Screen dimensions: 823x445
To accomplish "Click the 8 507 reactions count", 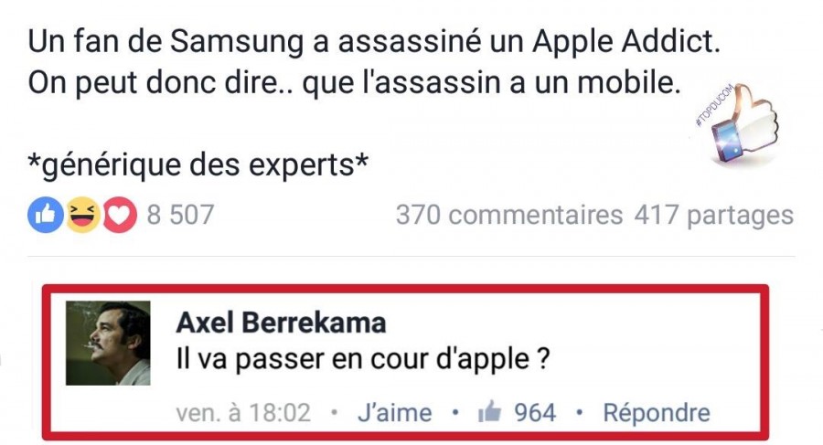I will pos(180,215).
